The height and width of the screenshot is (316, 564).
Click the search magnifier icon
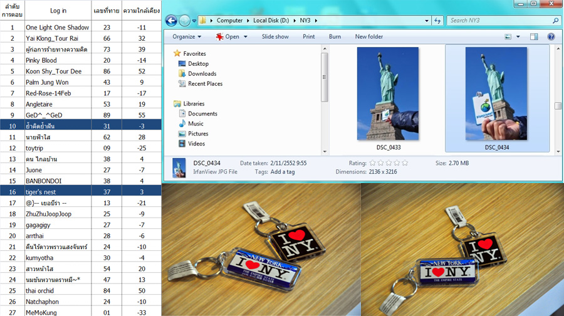coord(556,21)
